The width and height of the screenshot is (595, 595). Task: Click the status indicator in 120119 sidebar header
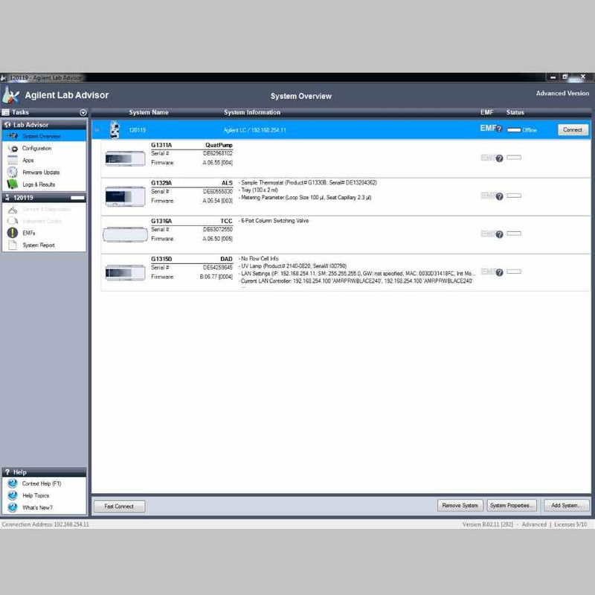(77, 198)
